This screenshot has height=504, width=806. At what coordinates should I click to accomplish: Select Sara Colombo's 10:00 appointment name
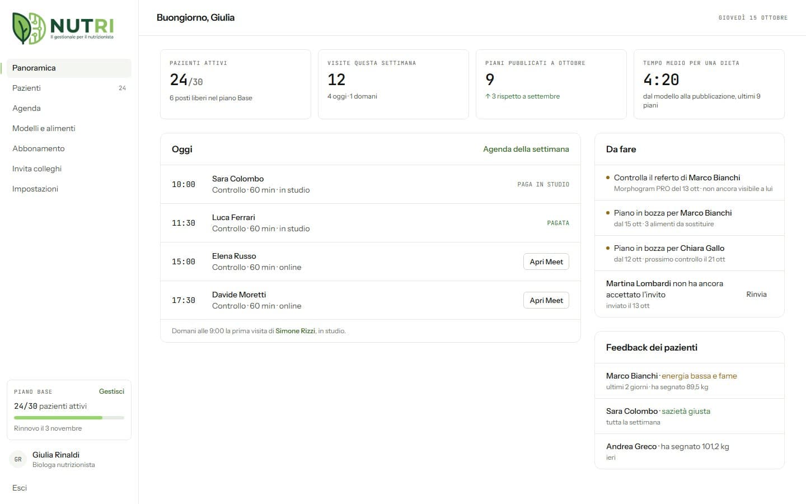pos(238,179)
